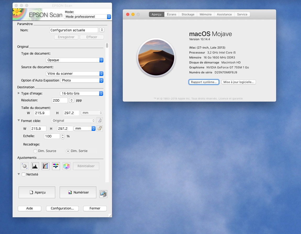Viewport: 301px width, 234px height.
Task: Switch to the Service tab
Action: click(242, 14)
